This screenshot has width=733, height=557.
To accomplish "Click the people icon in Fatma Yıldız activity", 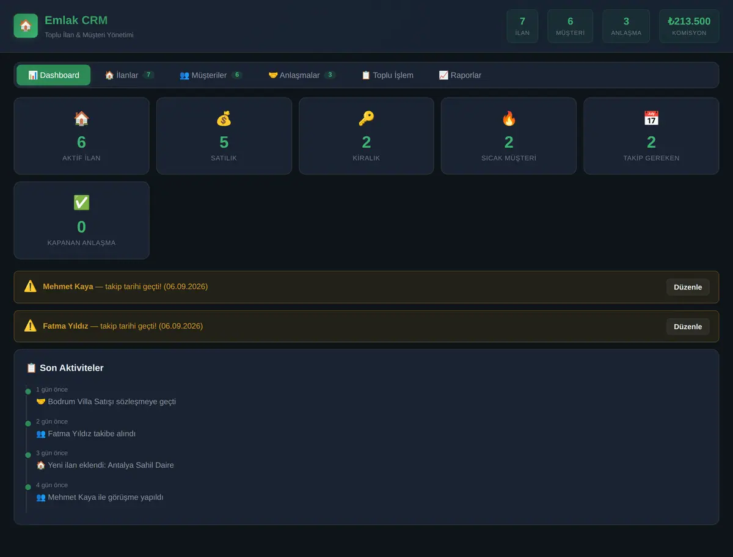I will [x=41, y=434].
